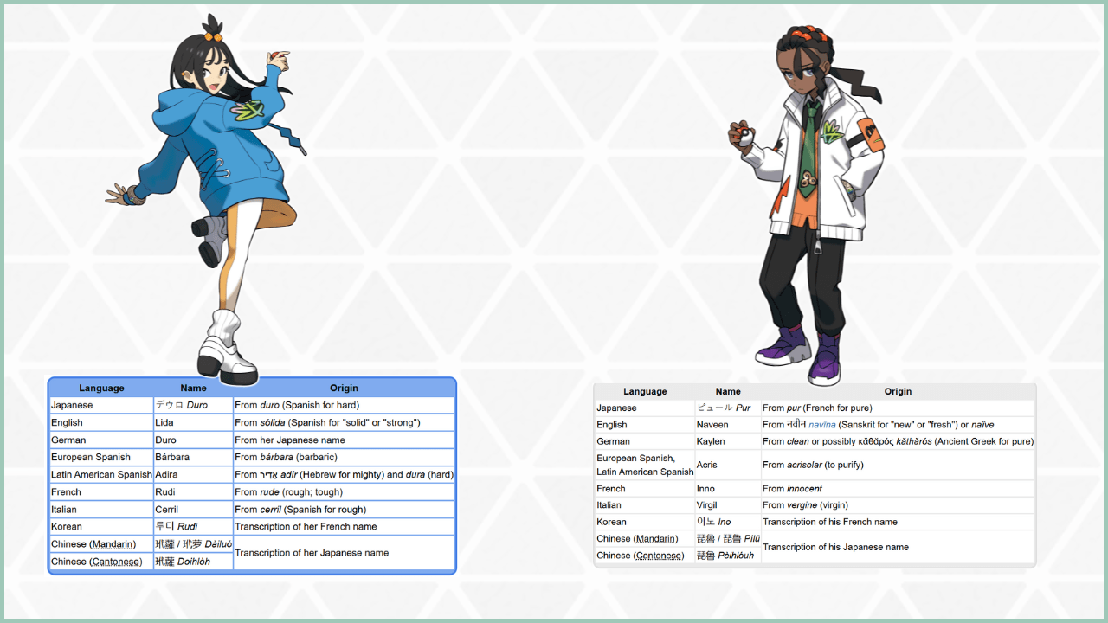Select Language header in the gray table

(x=645, y=391)
